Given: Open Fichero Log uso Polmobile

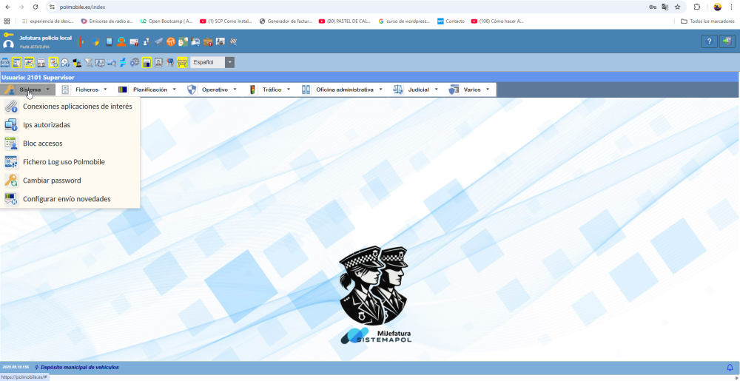Looking at the screenshot, I should (64, 162).
